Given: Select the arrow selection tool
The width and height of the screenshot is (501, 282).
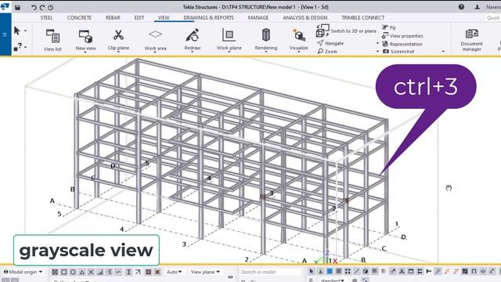Looking at the screenshot, I should tap(17, 31).
